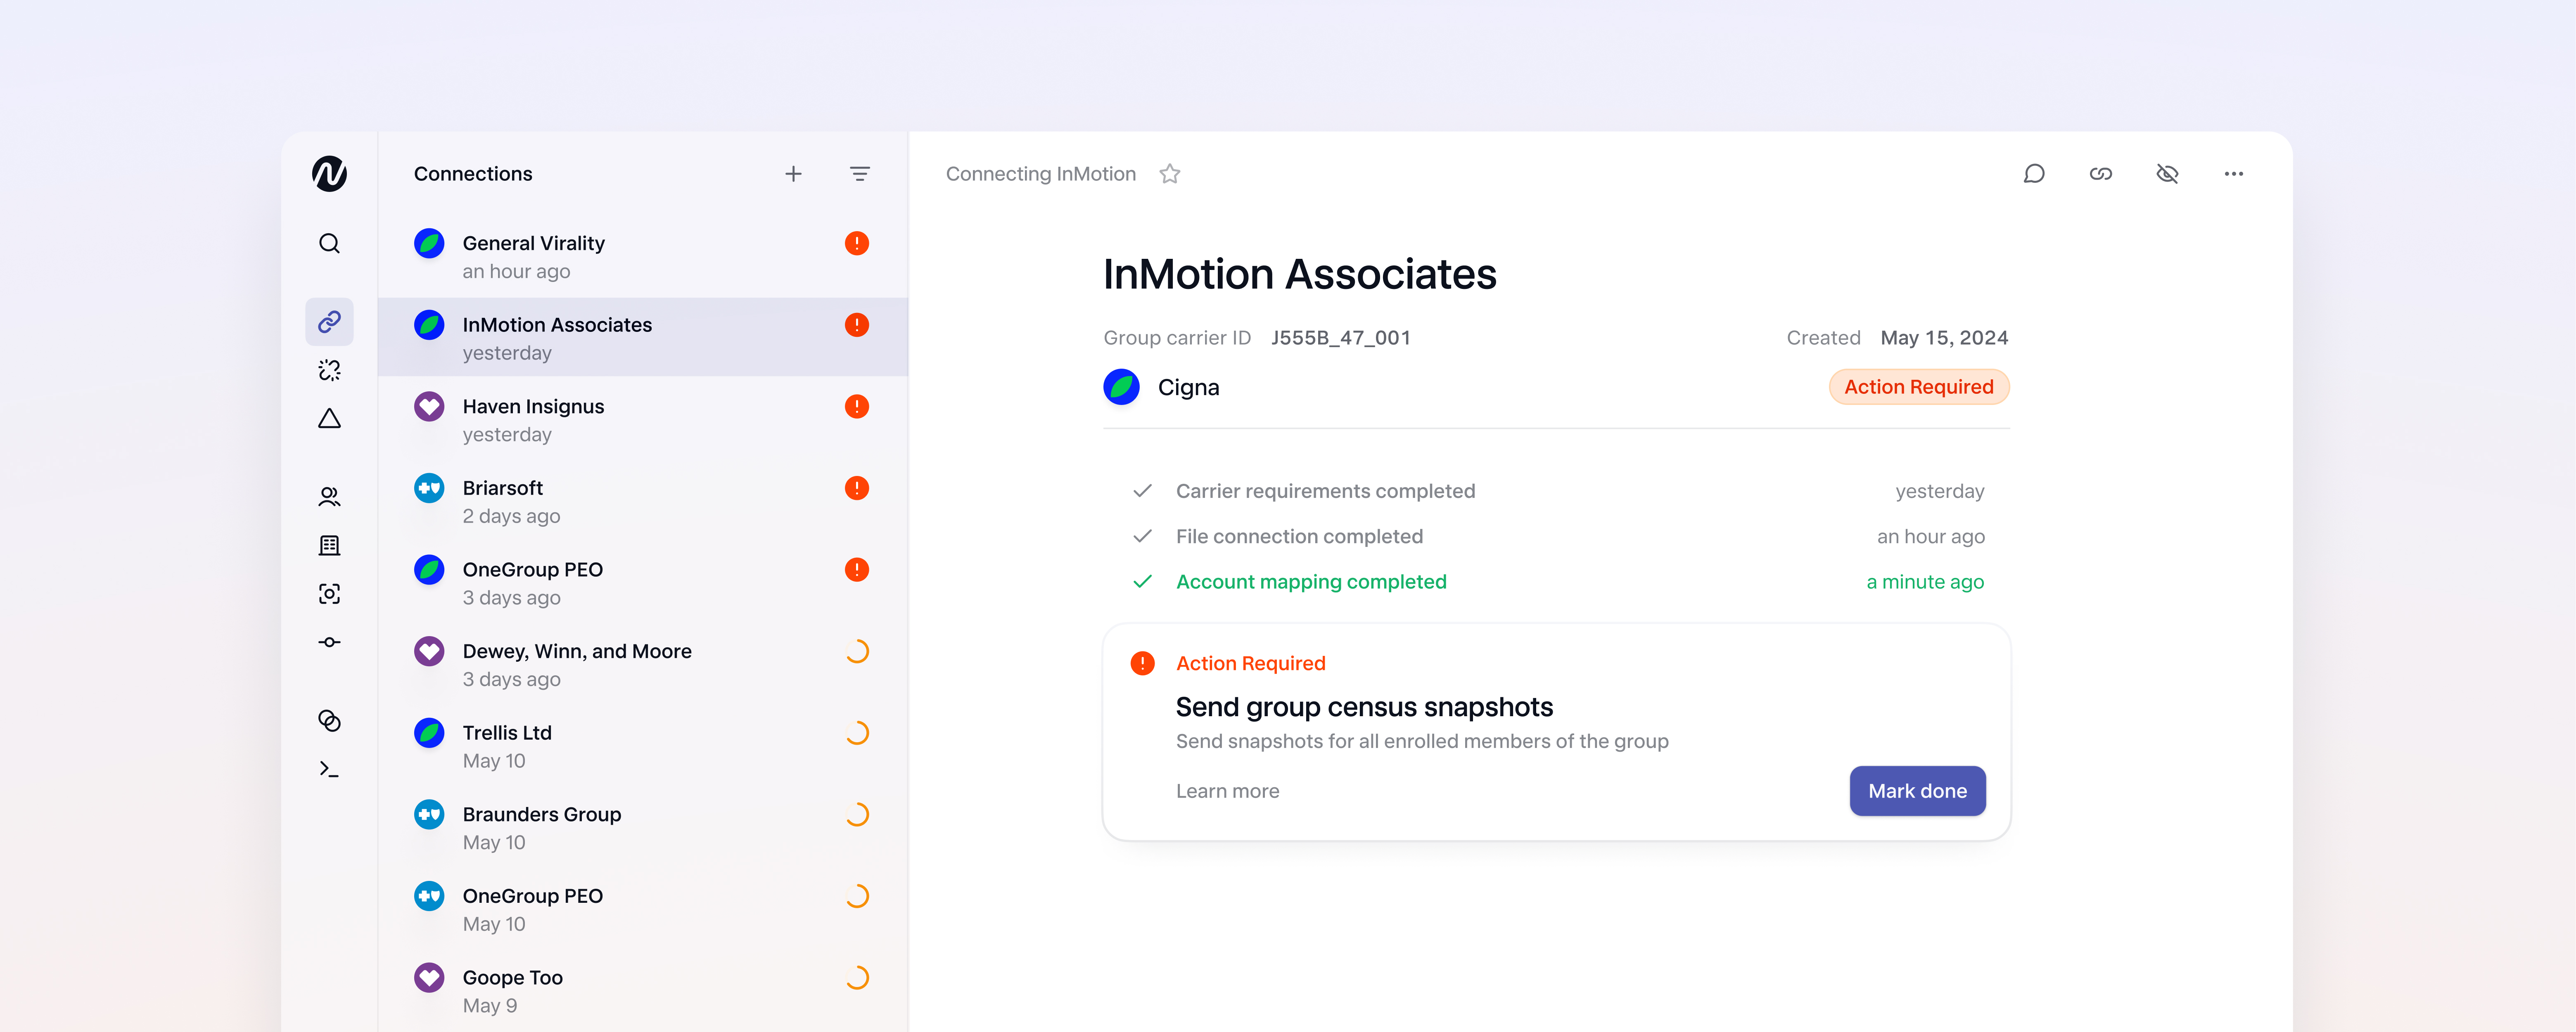Screen dimensions: 2576x1032
Task: Click Braunders Group progress spinner
Action: [x=857, y=814]
